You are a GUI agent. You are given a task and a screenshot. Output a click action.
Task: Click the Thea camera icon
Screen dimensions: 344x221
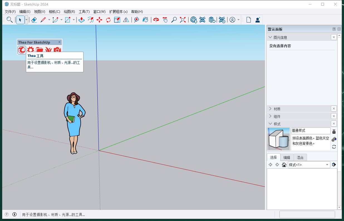57,50
